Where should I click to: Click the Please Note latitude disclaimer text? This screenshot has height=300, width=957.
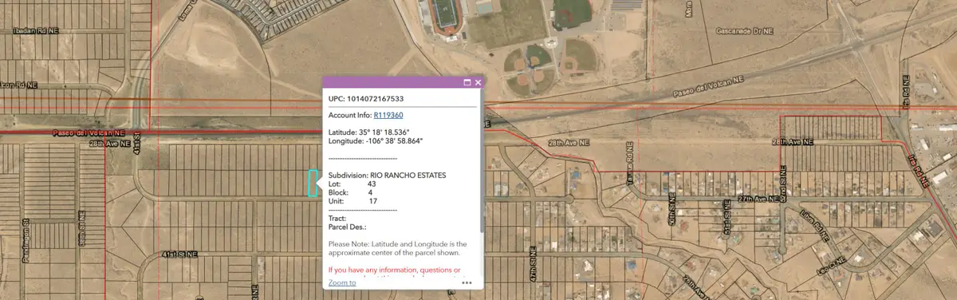click(x=397, y=247)
